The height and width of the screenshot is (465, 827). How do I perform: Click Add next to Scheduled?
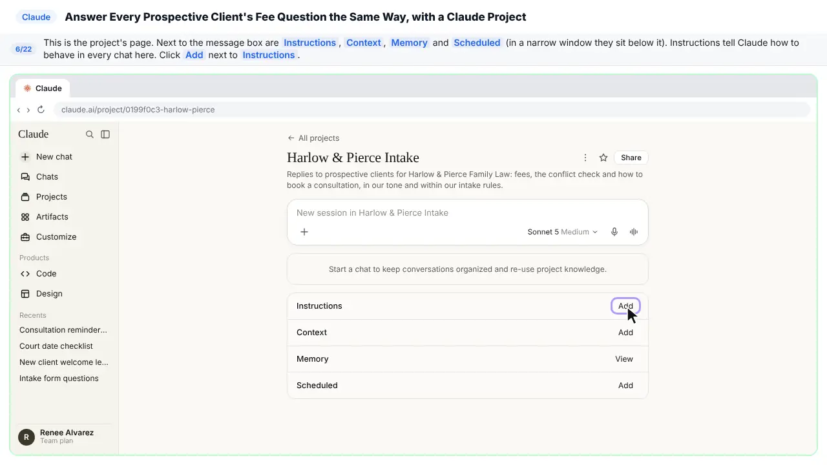[x=625, y=386]
